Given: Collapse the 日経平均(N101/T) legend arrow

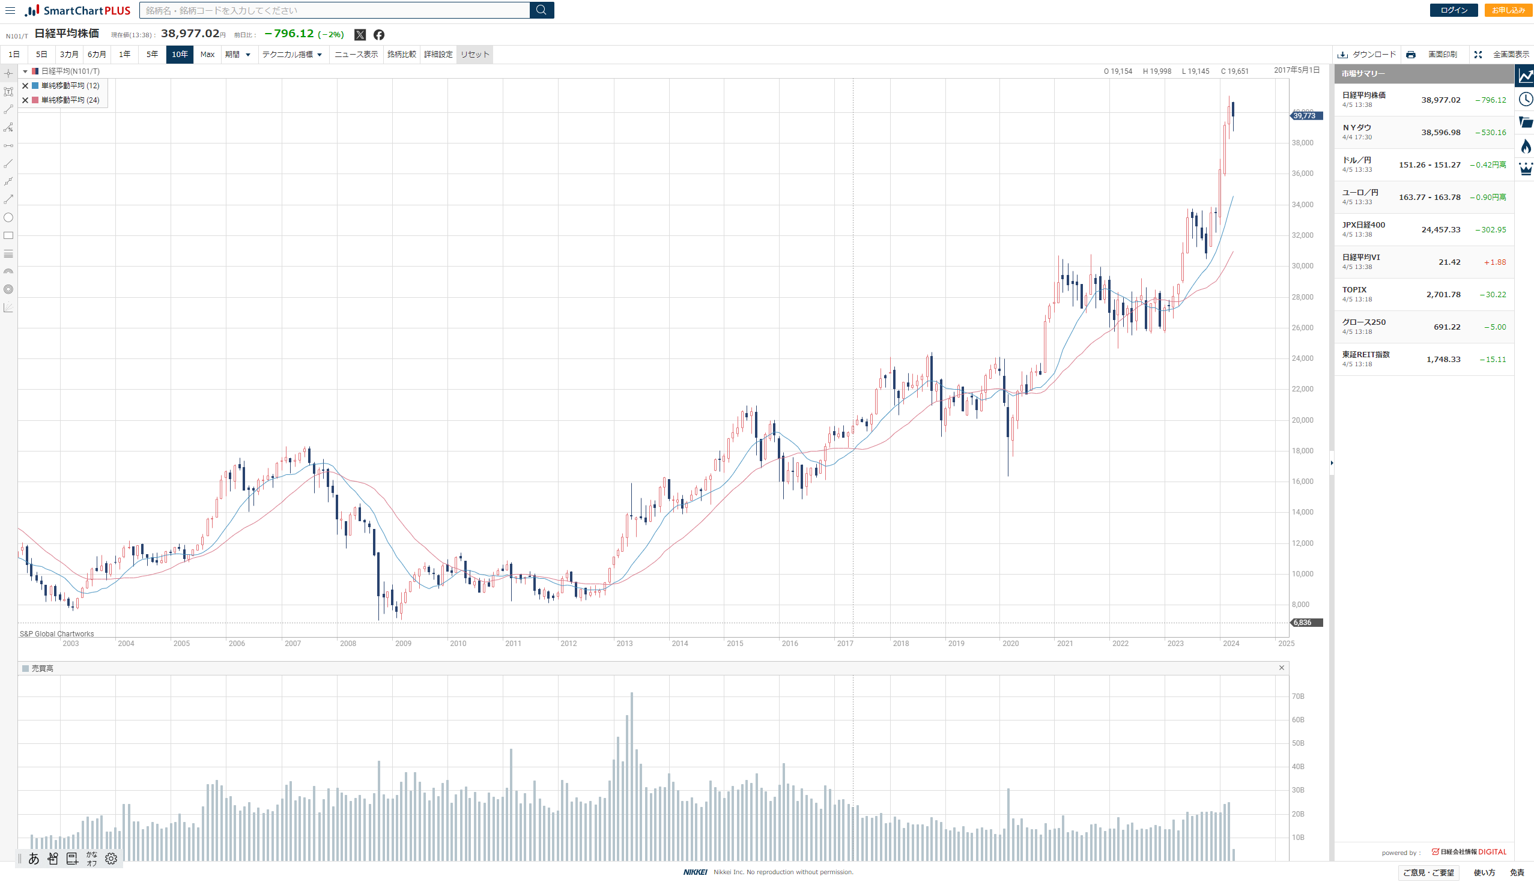Looking at the screenshot, I should (x=25, y=71).
